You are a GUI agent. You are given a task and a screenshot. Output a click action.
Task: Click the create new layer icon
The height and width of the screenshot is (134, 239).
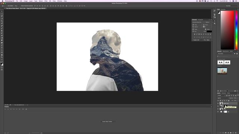coord(233,133)
